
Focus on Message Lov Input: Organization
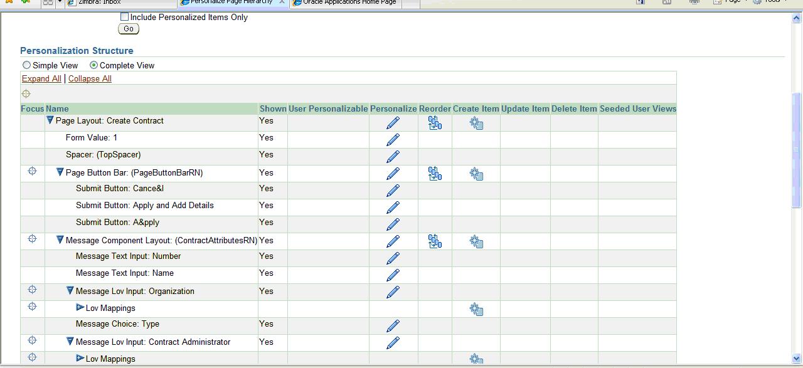(x=33, y=290)
